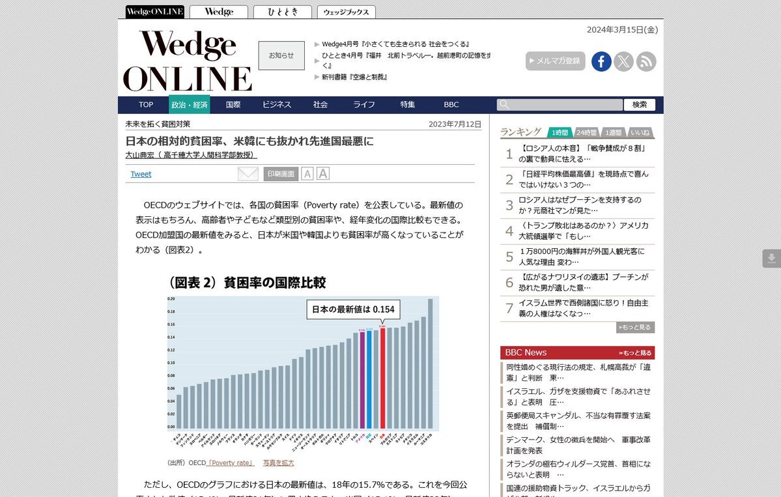Screen dimensions: 781x497
Task: Select the 24時間 ranking tab
Action: [x=586, y=132]
